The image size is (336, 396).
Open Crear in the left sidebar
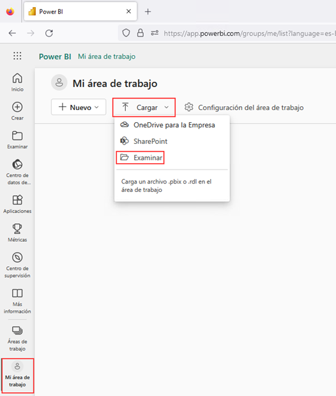pyautogui.click(x=17, y=111)
